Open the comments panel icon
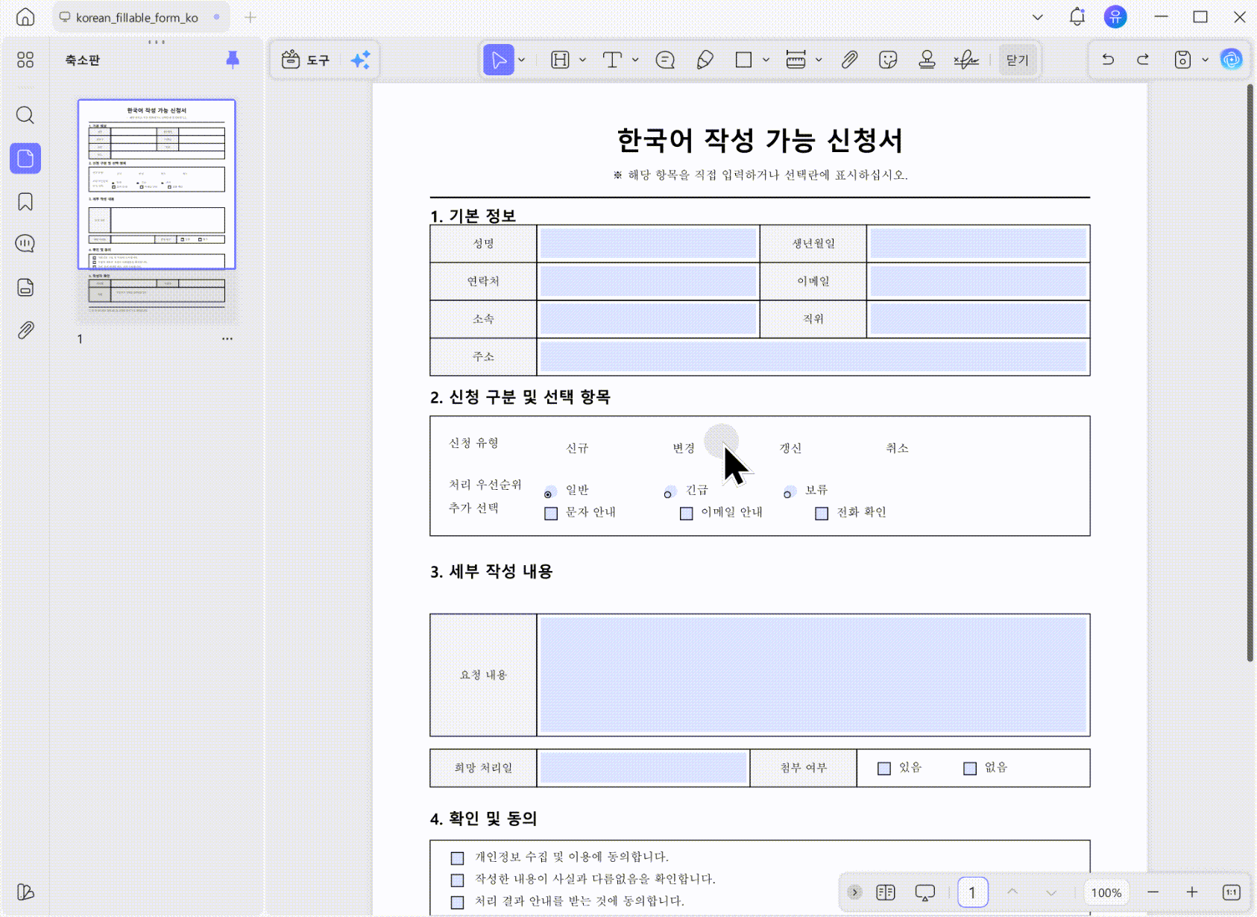Screen dimensions: 1257x917 tap(25, 244)
